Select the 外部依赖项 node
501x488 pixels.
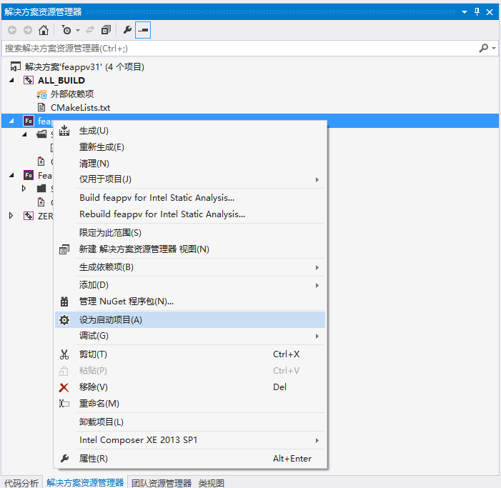tap(72, 94)
